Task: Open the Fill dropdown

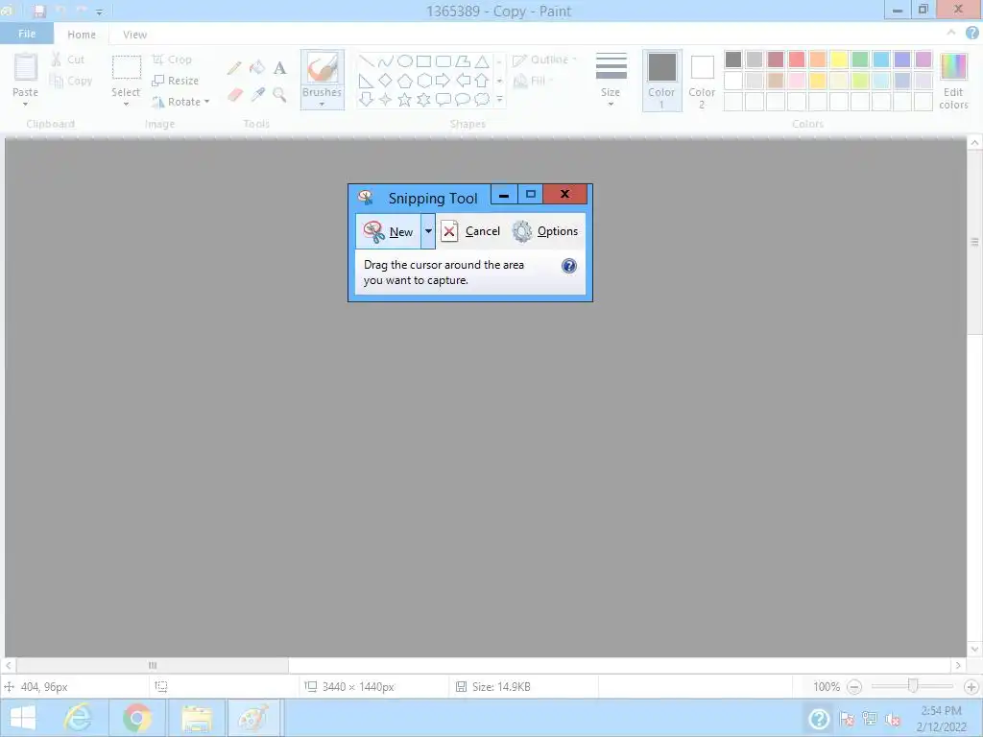Action: pos(534,81)
